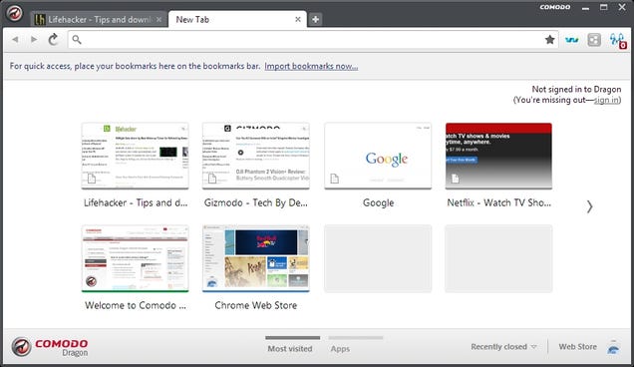
Task: Click the Import bookmarks now link
Action: pyautogui.click(x=311, y=66)
